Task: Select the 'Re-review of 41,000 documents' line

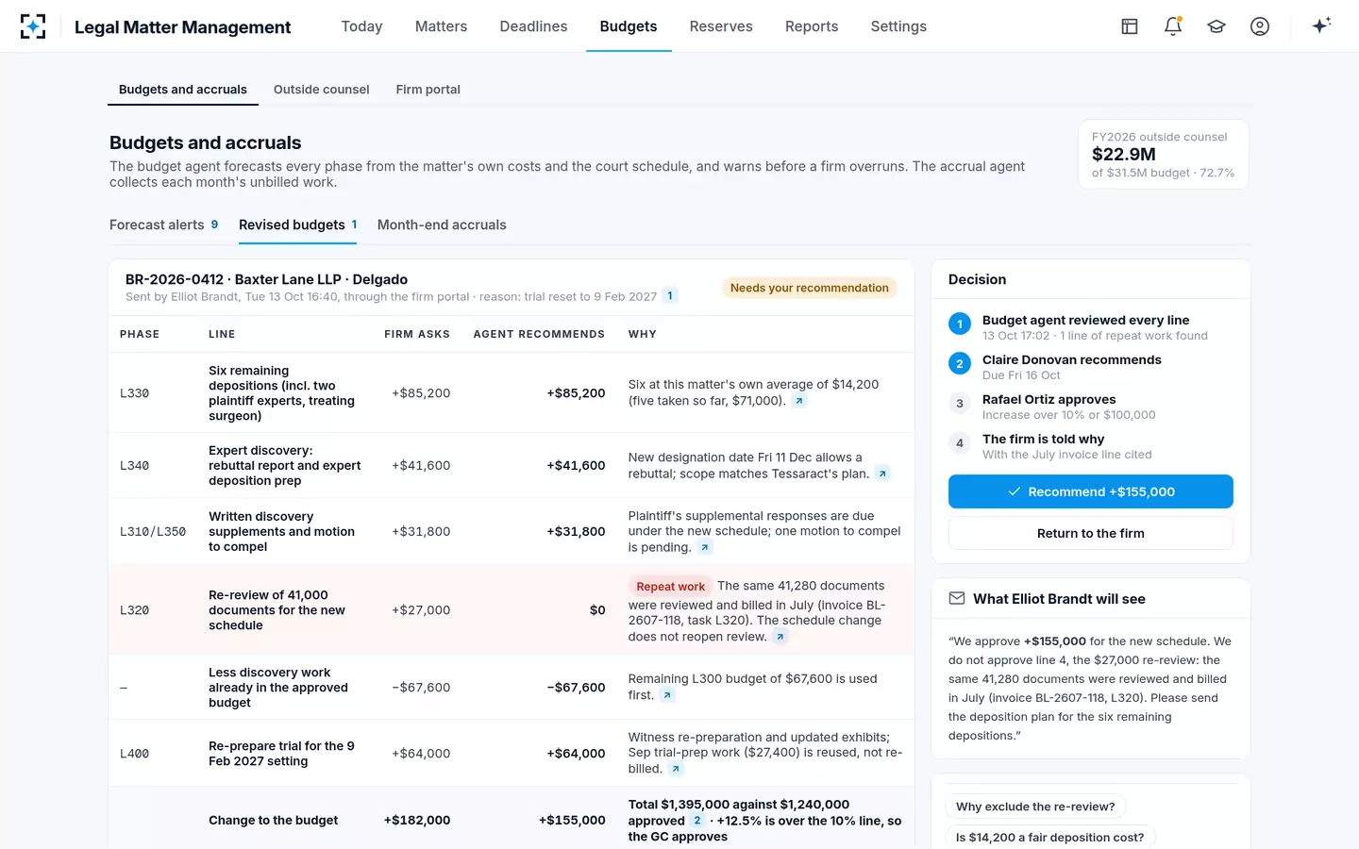Action: click(511, 610)
